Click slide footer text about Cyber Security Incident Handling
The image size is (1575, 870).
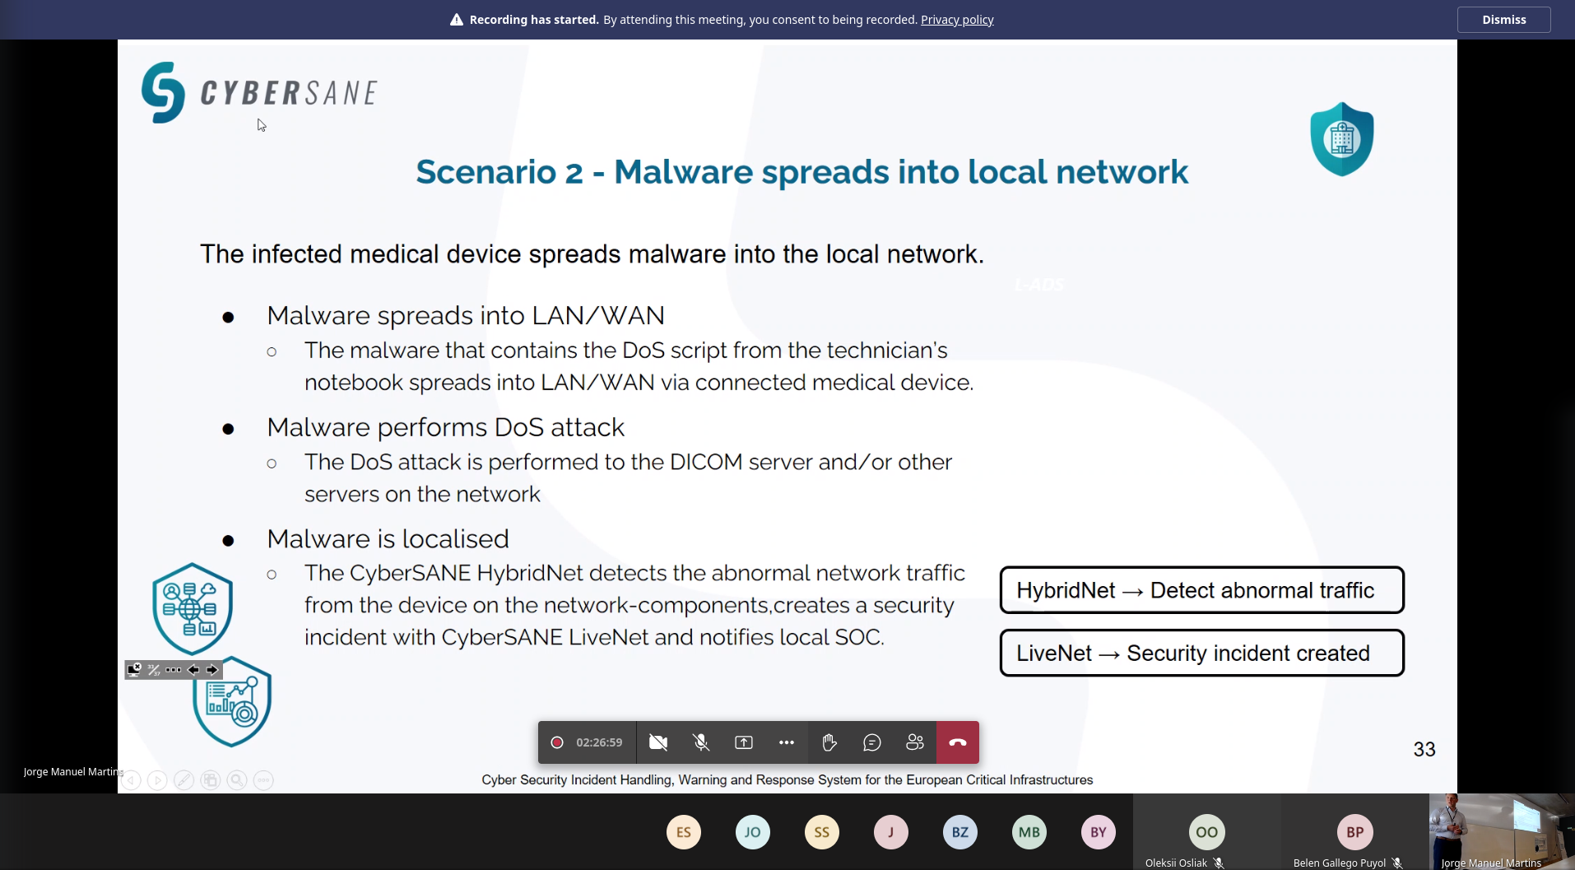point(787,779)
